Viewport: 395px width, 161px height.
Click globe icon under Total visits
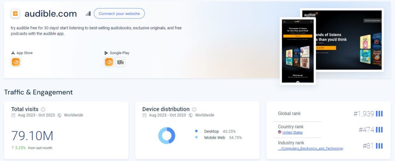pyautogui.click(x=59, y=115)
